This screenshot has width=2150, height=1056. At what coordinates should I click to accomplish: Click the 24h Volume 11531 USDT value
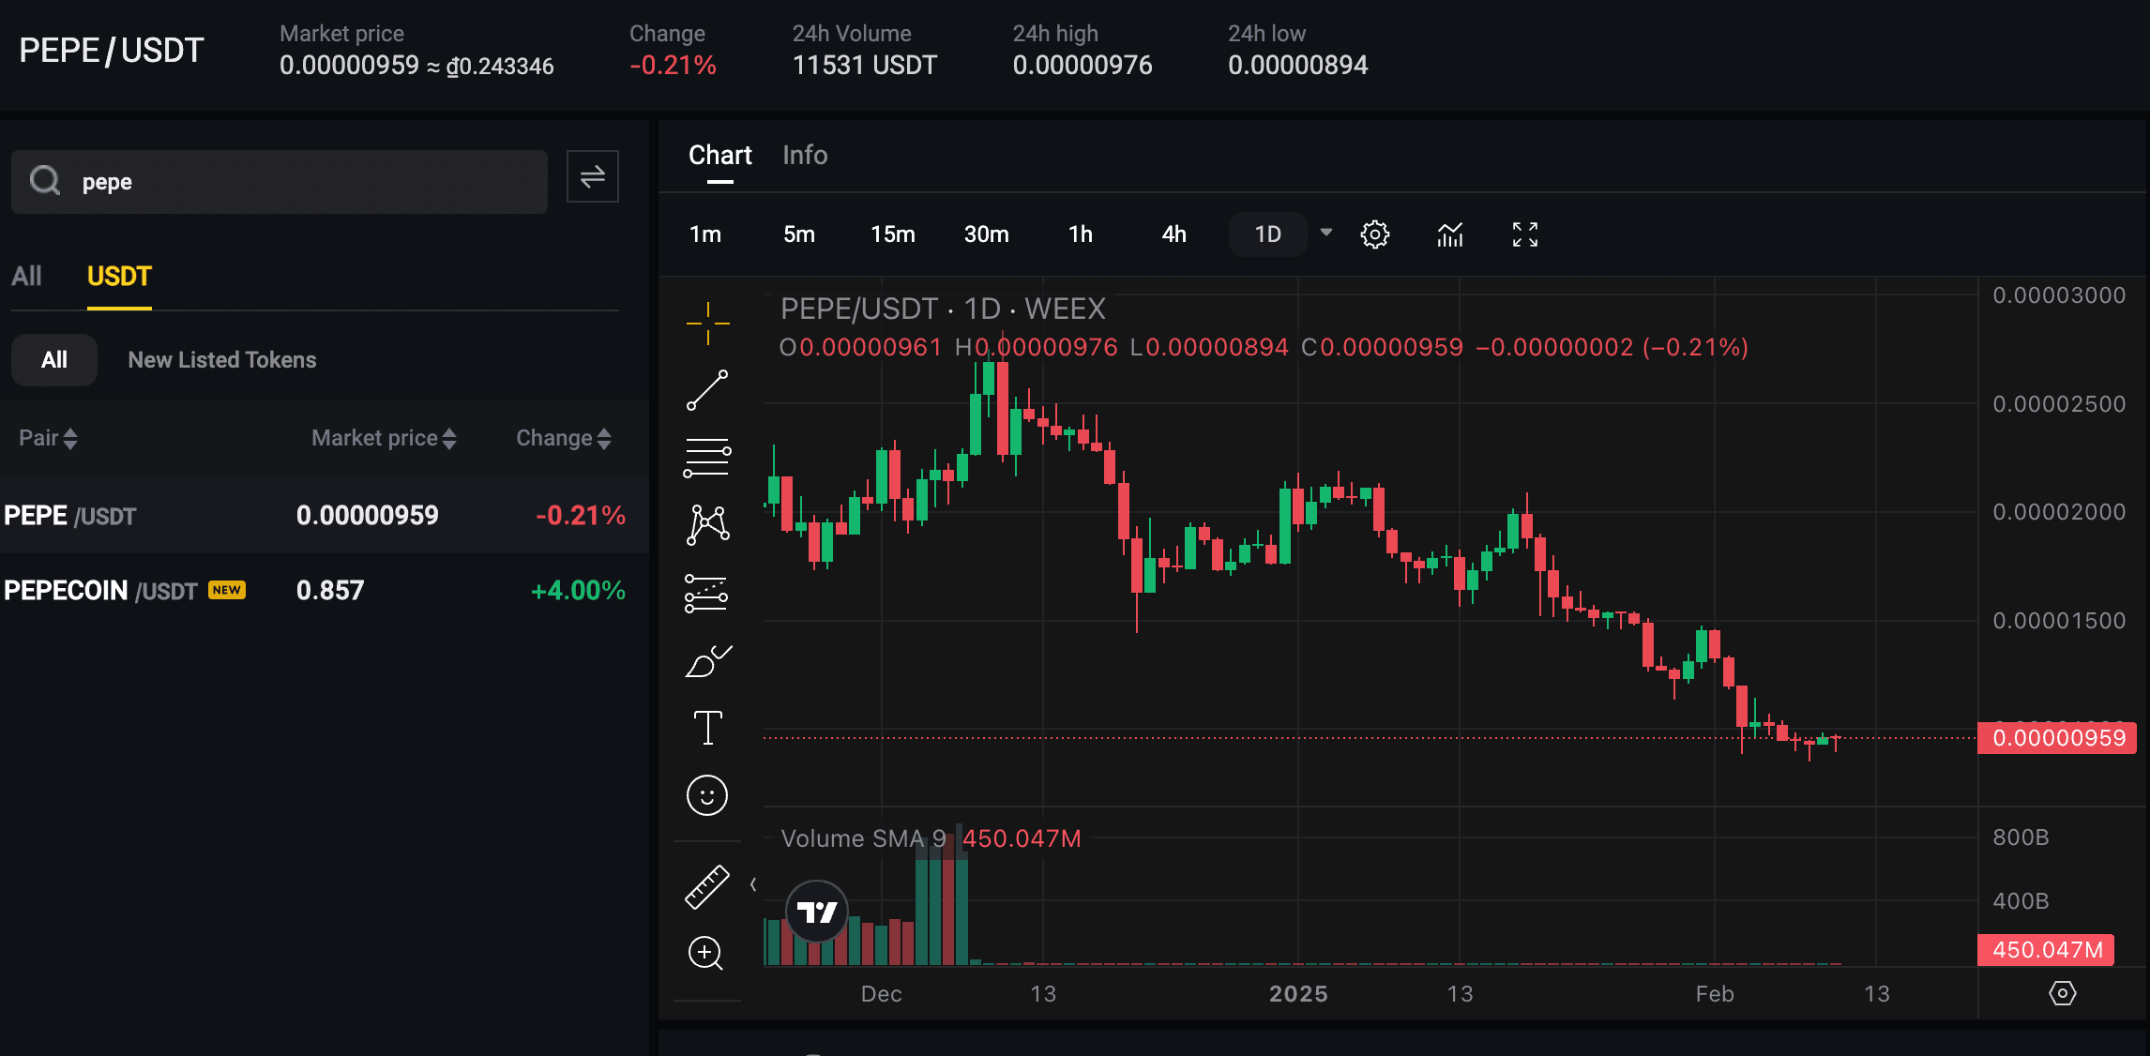tap(865, 65)
